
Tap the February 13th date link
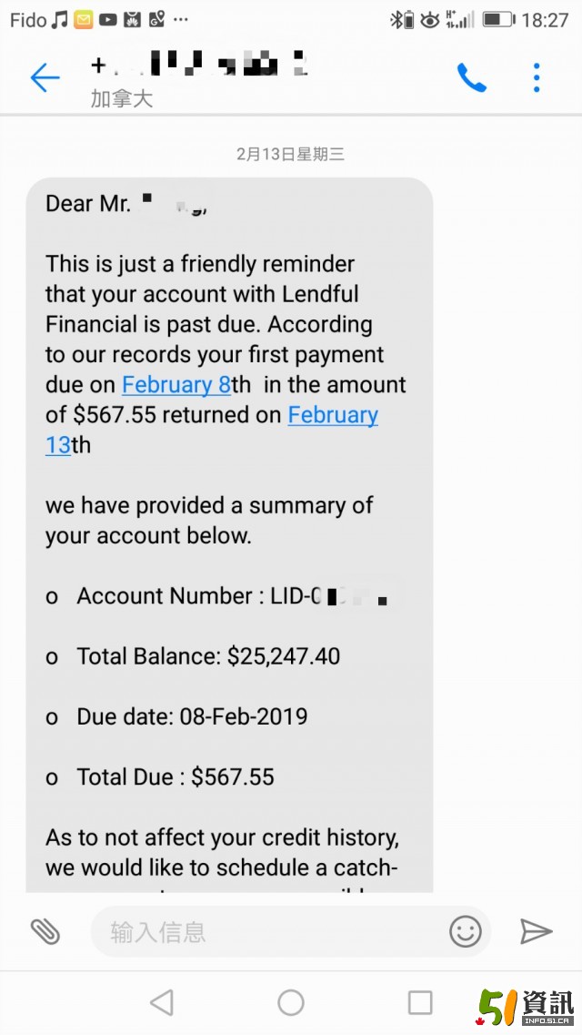pos(212,430)
